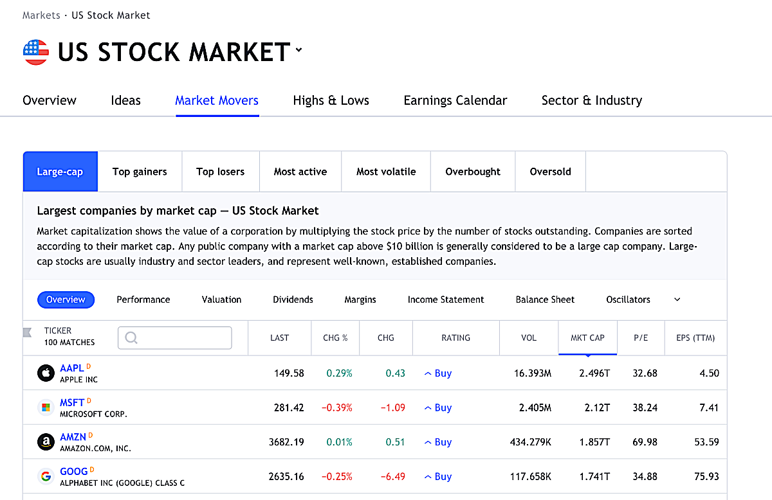Show the Top losers list
Screen dimensions: 772x500
click(221, 172)
